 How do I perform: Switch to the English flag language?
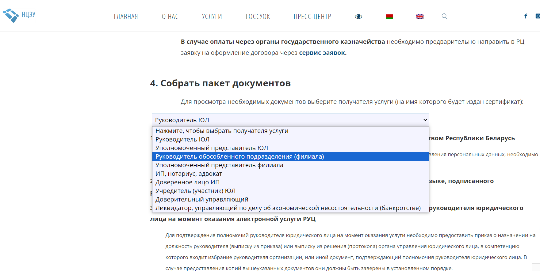(x=420, y=17)
